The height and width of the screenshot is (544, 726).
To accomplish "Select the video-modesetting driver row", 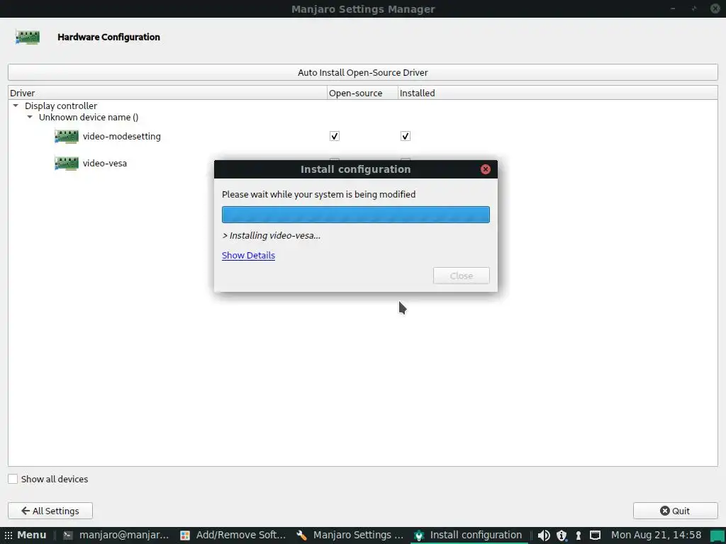I will (362, 137).
